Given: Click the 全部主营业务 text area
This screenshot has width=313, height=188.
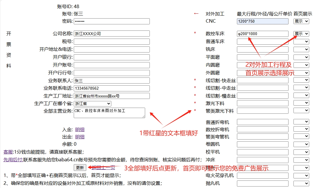Looking at the screenshot, I should (x=109, y=113).
